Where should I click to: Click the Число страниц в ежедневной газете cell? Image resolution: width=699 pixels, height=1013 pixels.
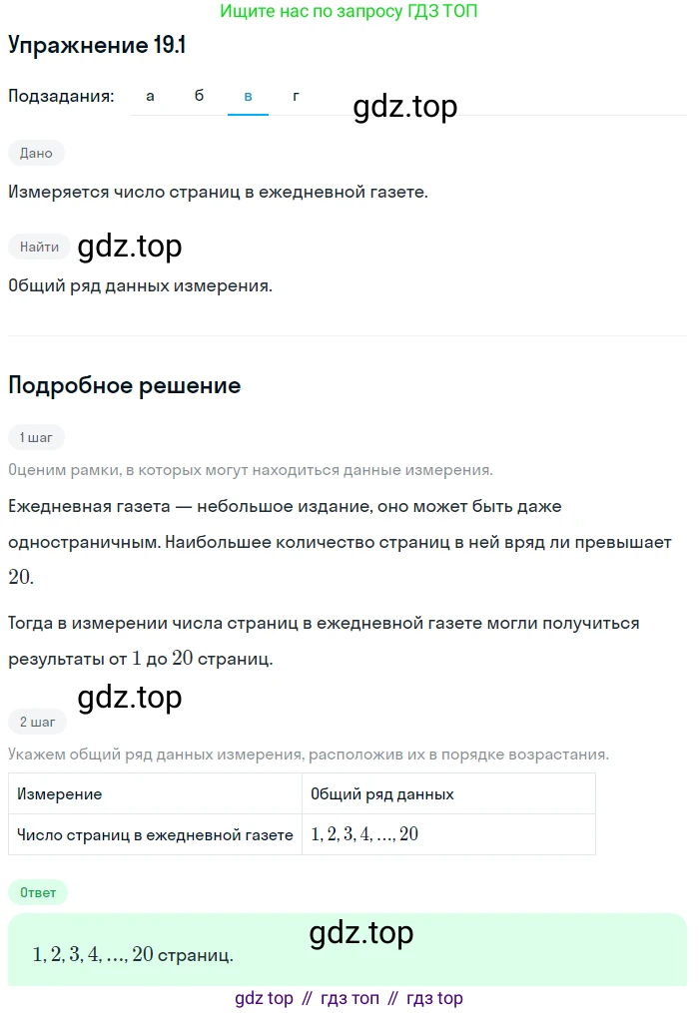155,834
